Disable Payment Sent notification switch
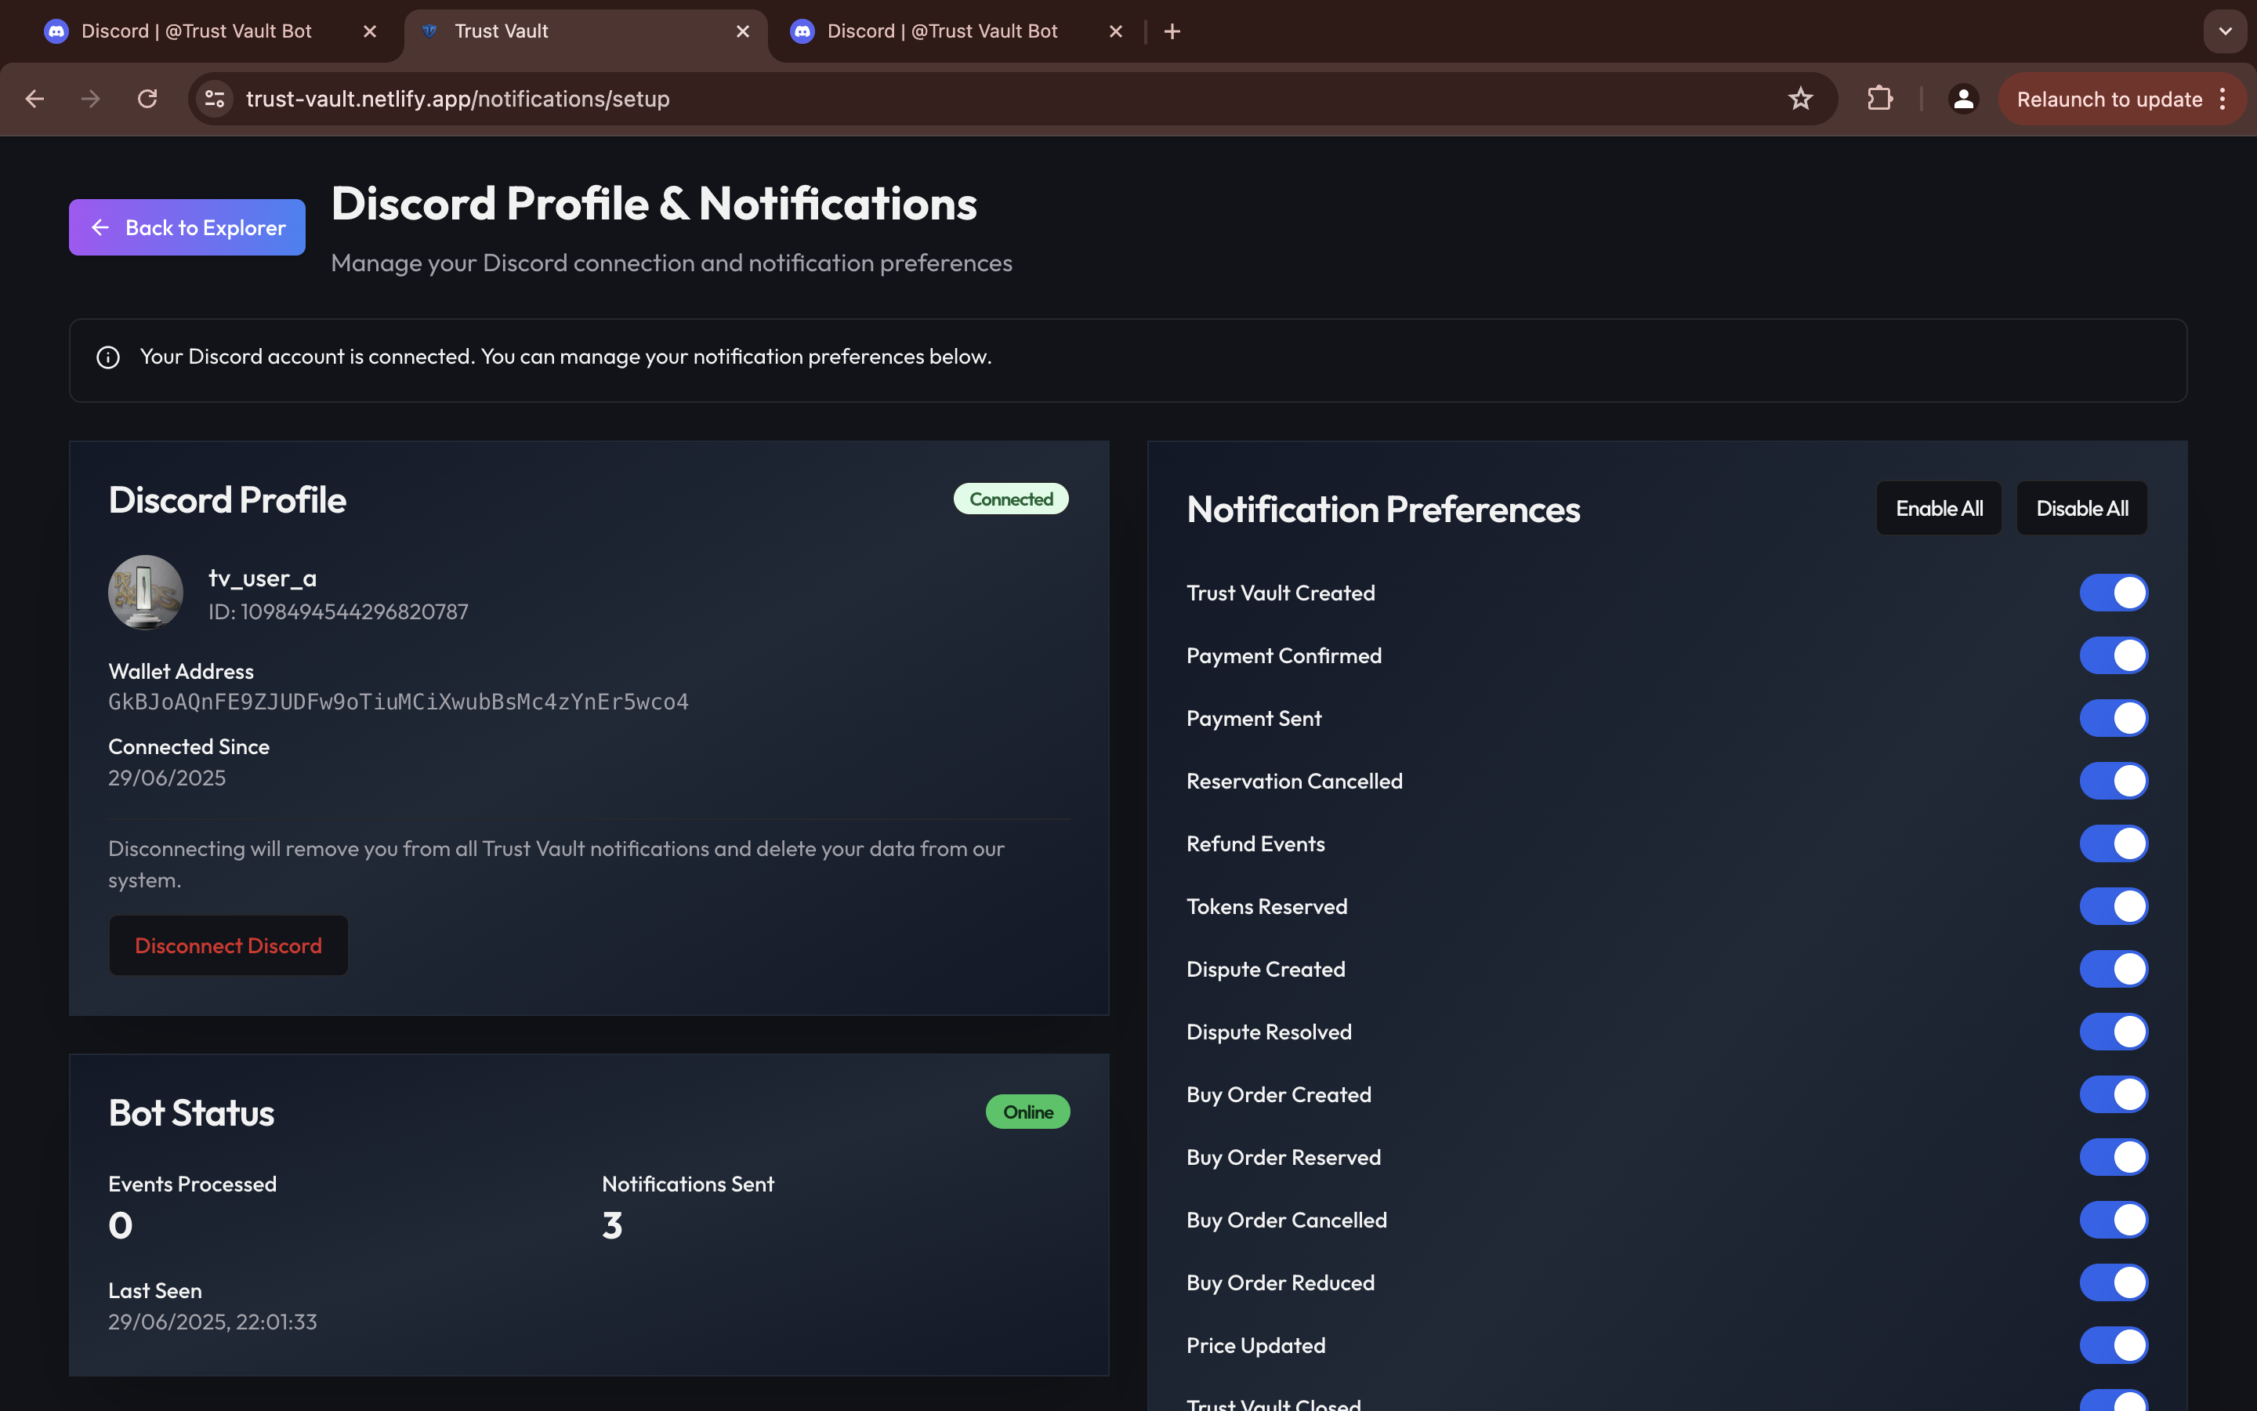This screenshot has width=2257, height=1411. (2114, 719)
